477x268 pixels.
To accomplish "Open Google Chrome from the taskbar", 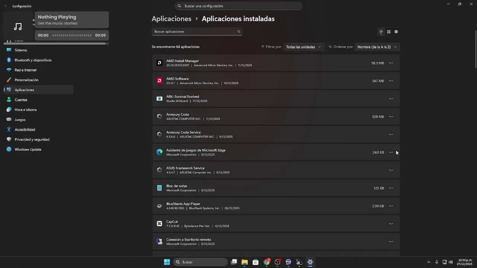I will [266, 262].
